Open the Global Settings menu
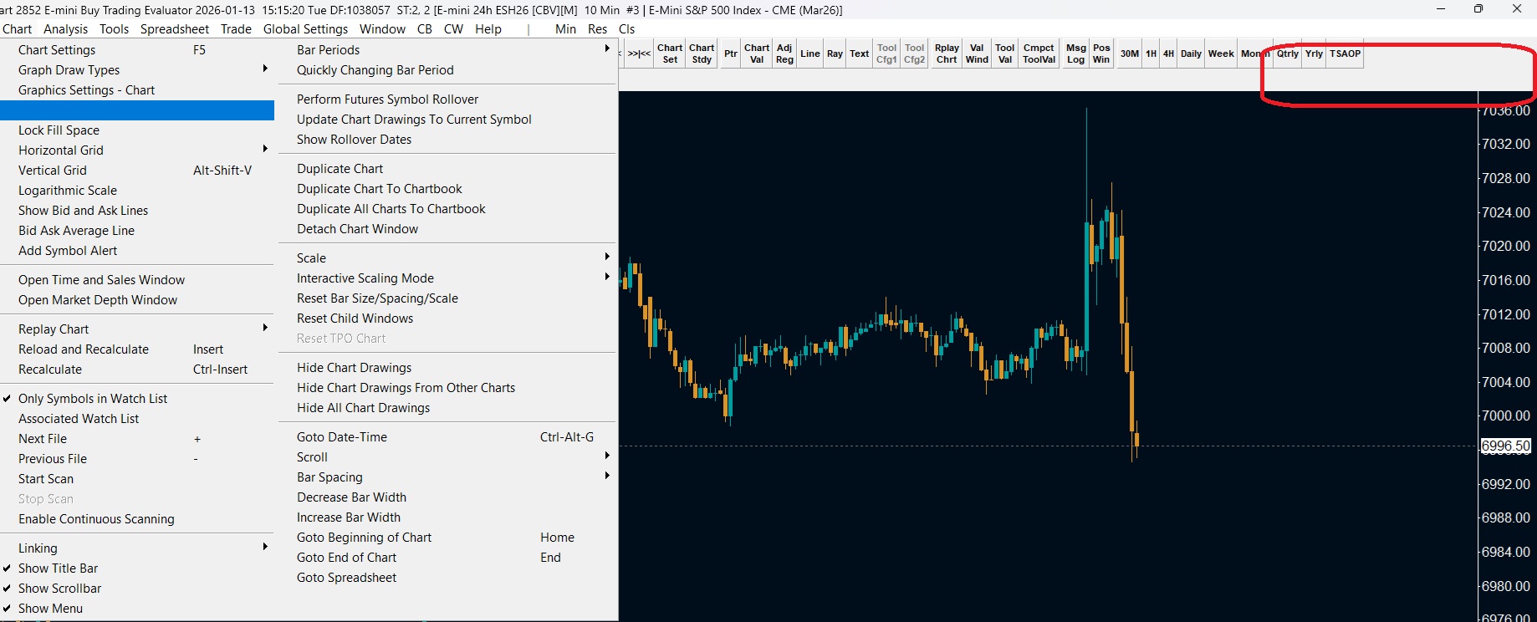The image size is (1537, 622). pos(305,29)
